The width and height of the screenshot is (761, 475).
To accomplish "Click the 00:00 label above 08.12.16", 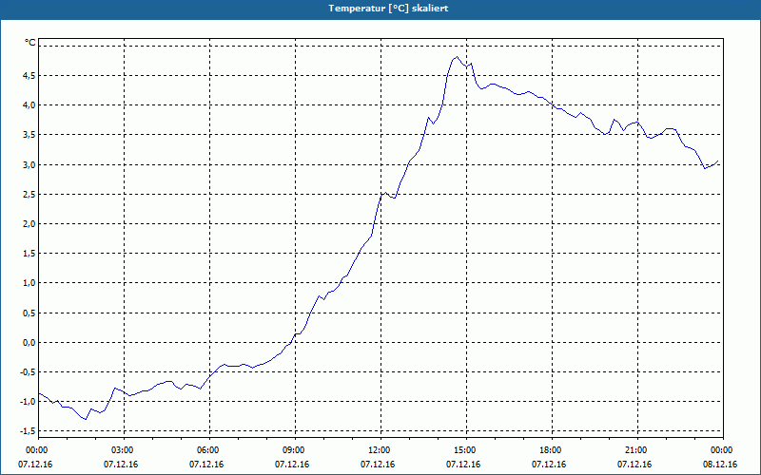I will tap(723, 450).
